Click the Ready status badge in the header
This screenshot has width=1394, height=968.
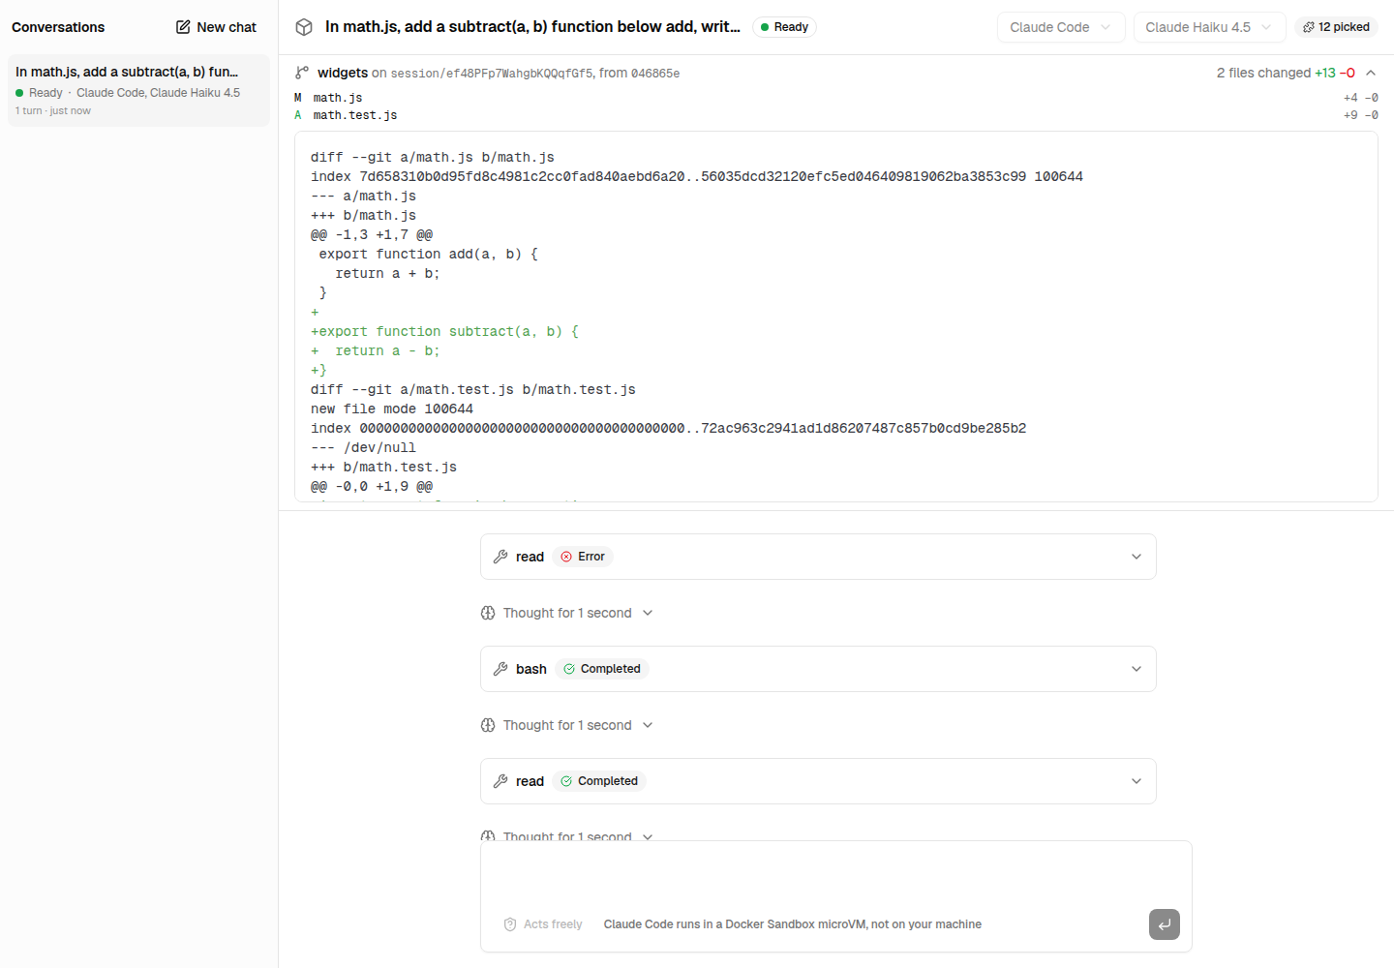tap(784, 27)
